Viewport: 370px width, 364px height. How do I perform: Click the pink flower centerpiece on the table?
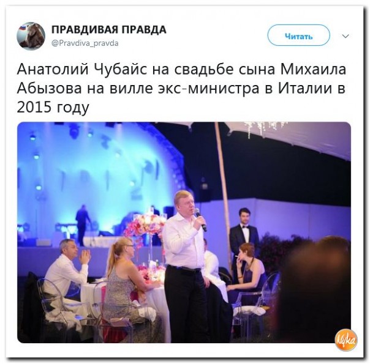(x=145, y=228)
